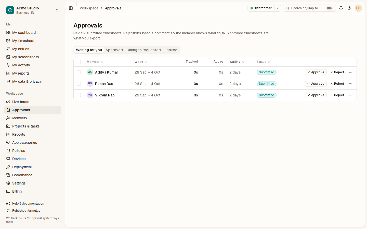
Task: Sort the table by Active column
Action: (x=216, y=62)
